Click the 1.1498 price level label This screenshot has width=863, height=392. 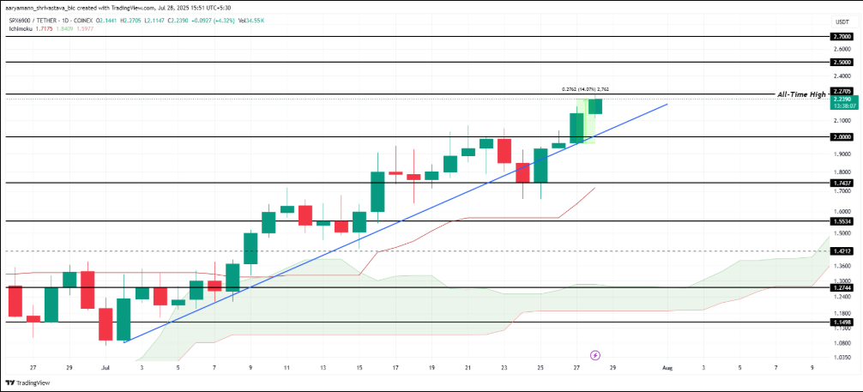842,322
